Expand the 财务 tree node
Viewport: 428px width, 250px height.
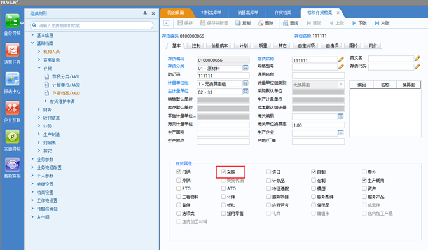pyautogui.click(x=39, y=109)
